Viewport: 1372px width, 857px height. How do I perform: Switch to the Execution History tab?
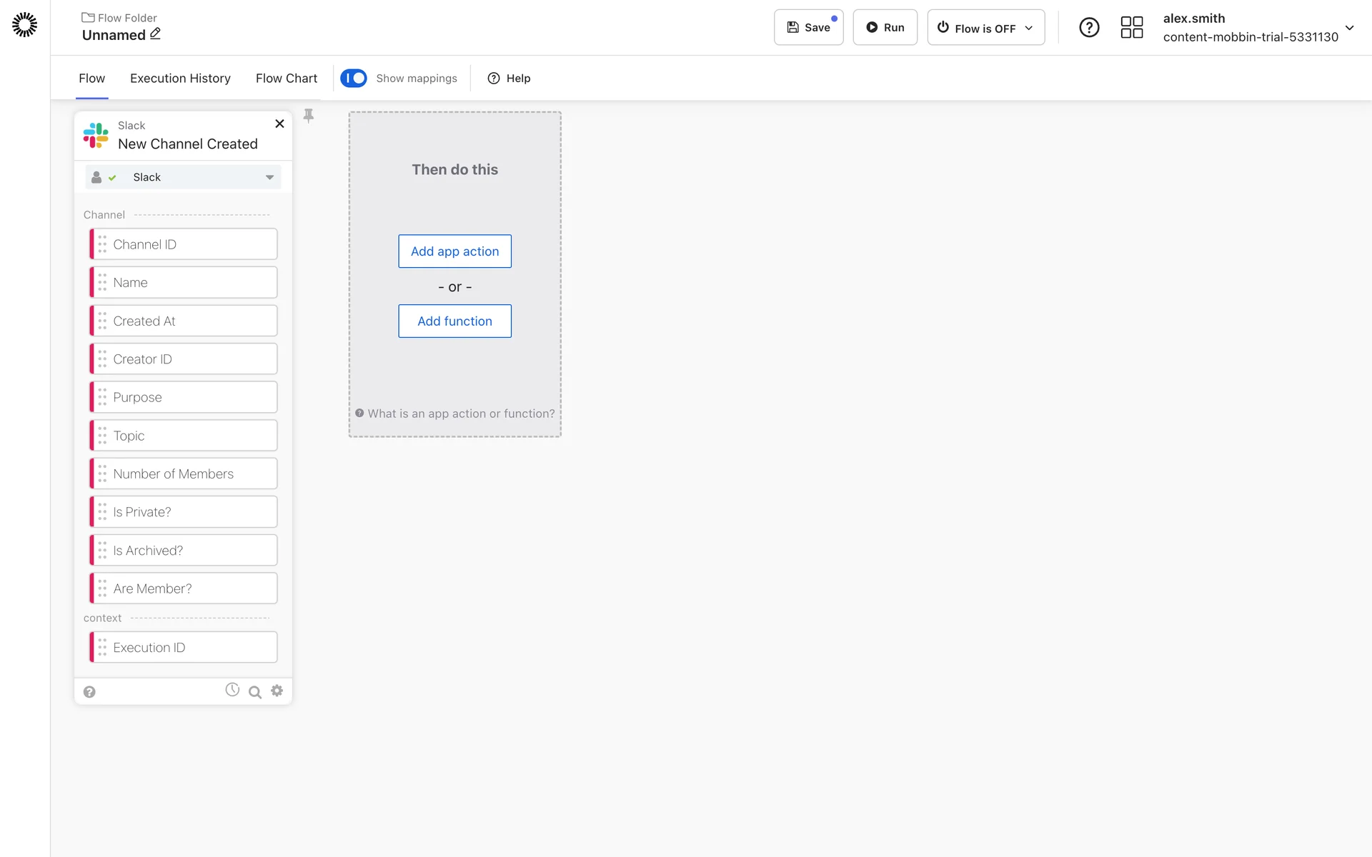[180, 79]
